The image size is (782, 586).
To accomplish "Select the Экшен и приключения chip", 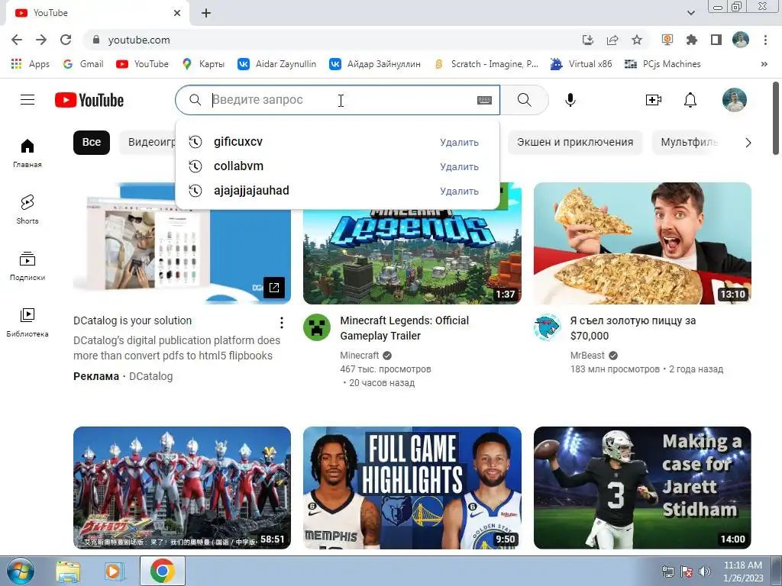I will pos(575,142).
